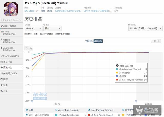Click teal JP-Adventure (Games) swatch in bottom row
Viewport: 164px width, 117px height.
pyautogui.click(x=56, y=115)
